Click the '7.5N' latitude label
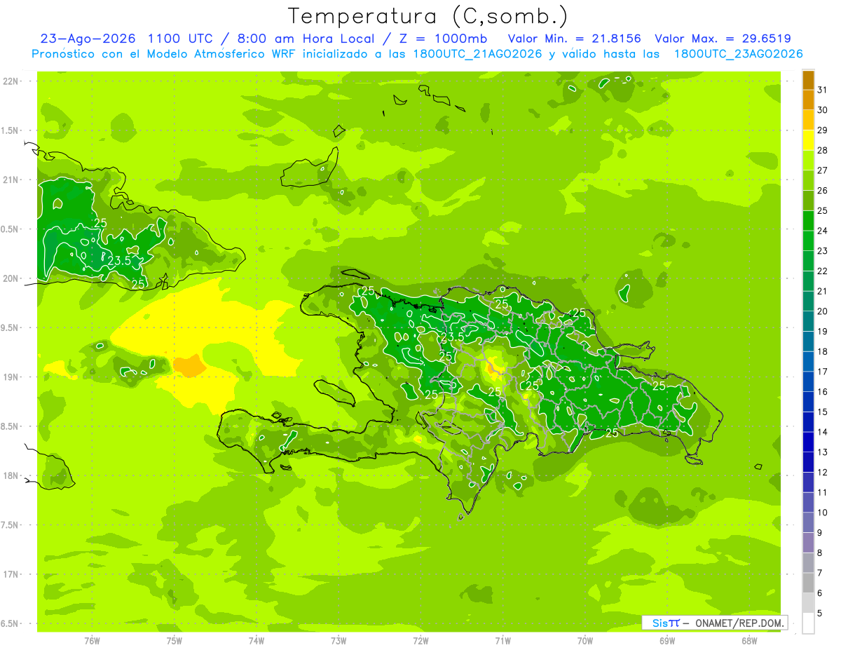 (10, 525)
